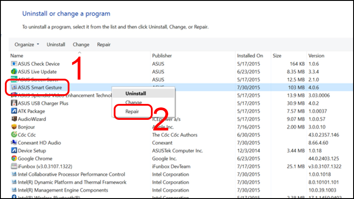Click the ASUS Smart Gesture icon
354x199 pixels.
pos(14,87)
